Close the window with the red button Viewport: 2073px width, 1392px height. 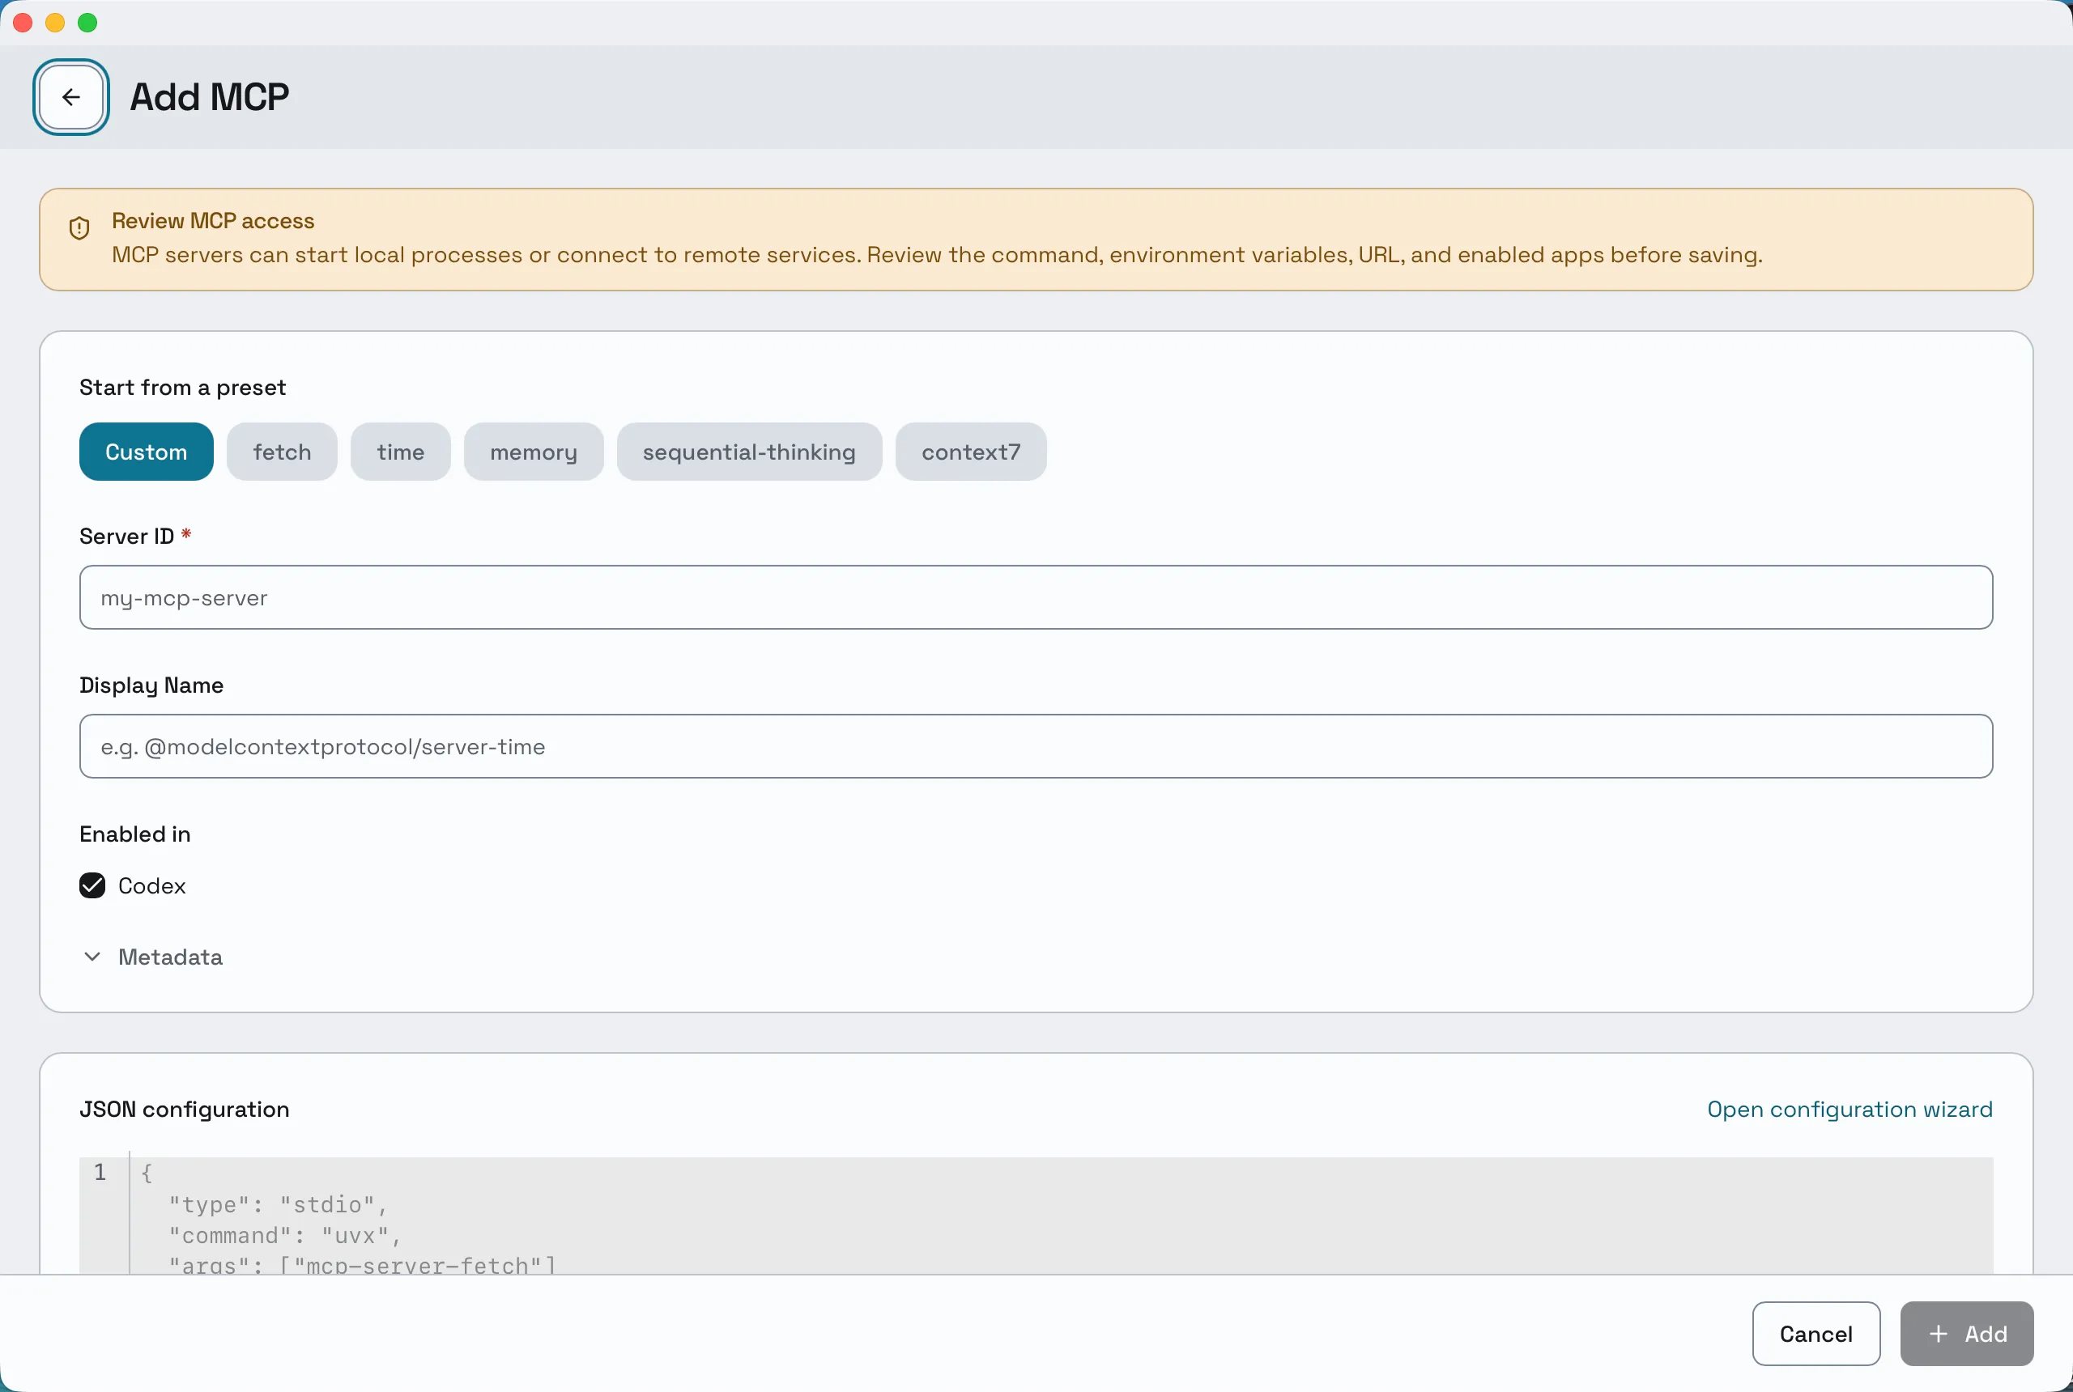point(23,23)
